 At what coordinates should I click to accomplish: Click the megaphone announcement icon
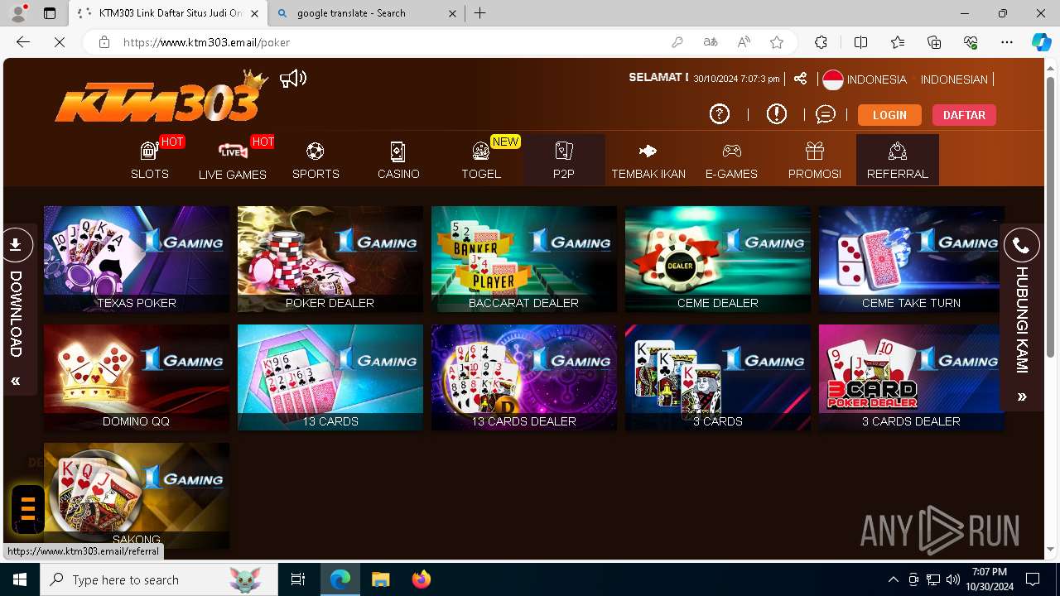[x=293, y=79]
